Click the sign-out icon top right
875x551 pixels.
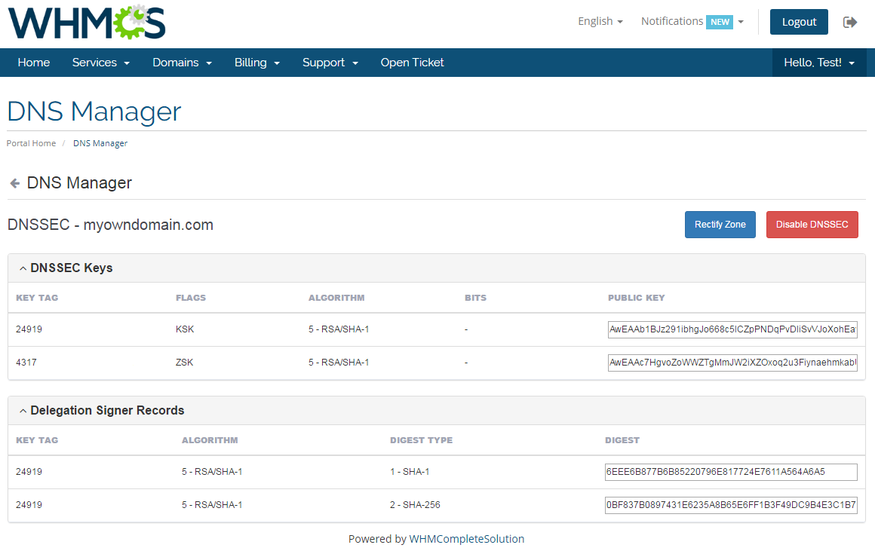coord(850,22)
